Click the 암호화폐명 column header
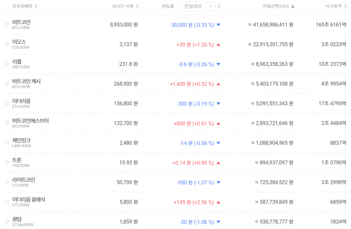This screenshot has width=351, height=229. click(22, 6)
